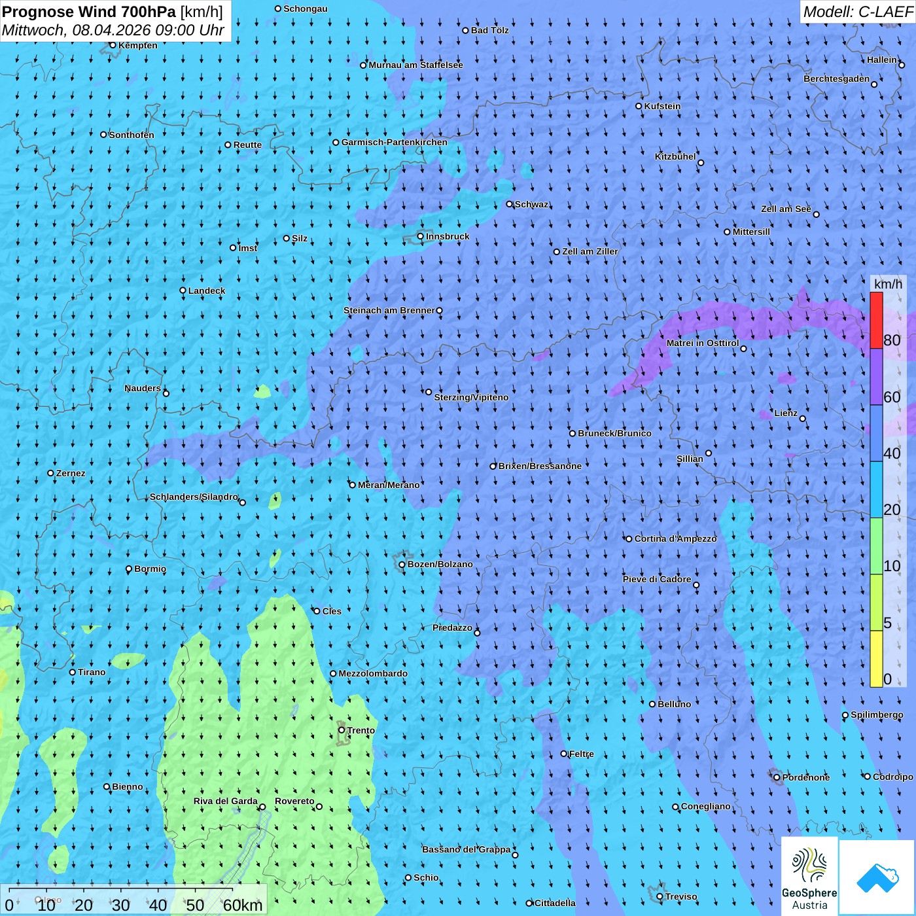Click the 'Sillian' label
916x916 pixels.
690,459
